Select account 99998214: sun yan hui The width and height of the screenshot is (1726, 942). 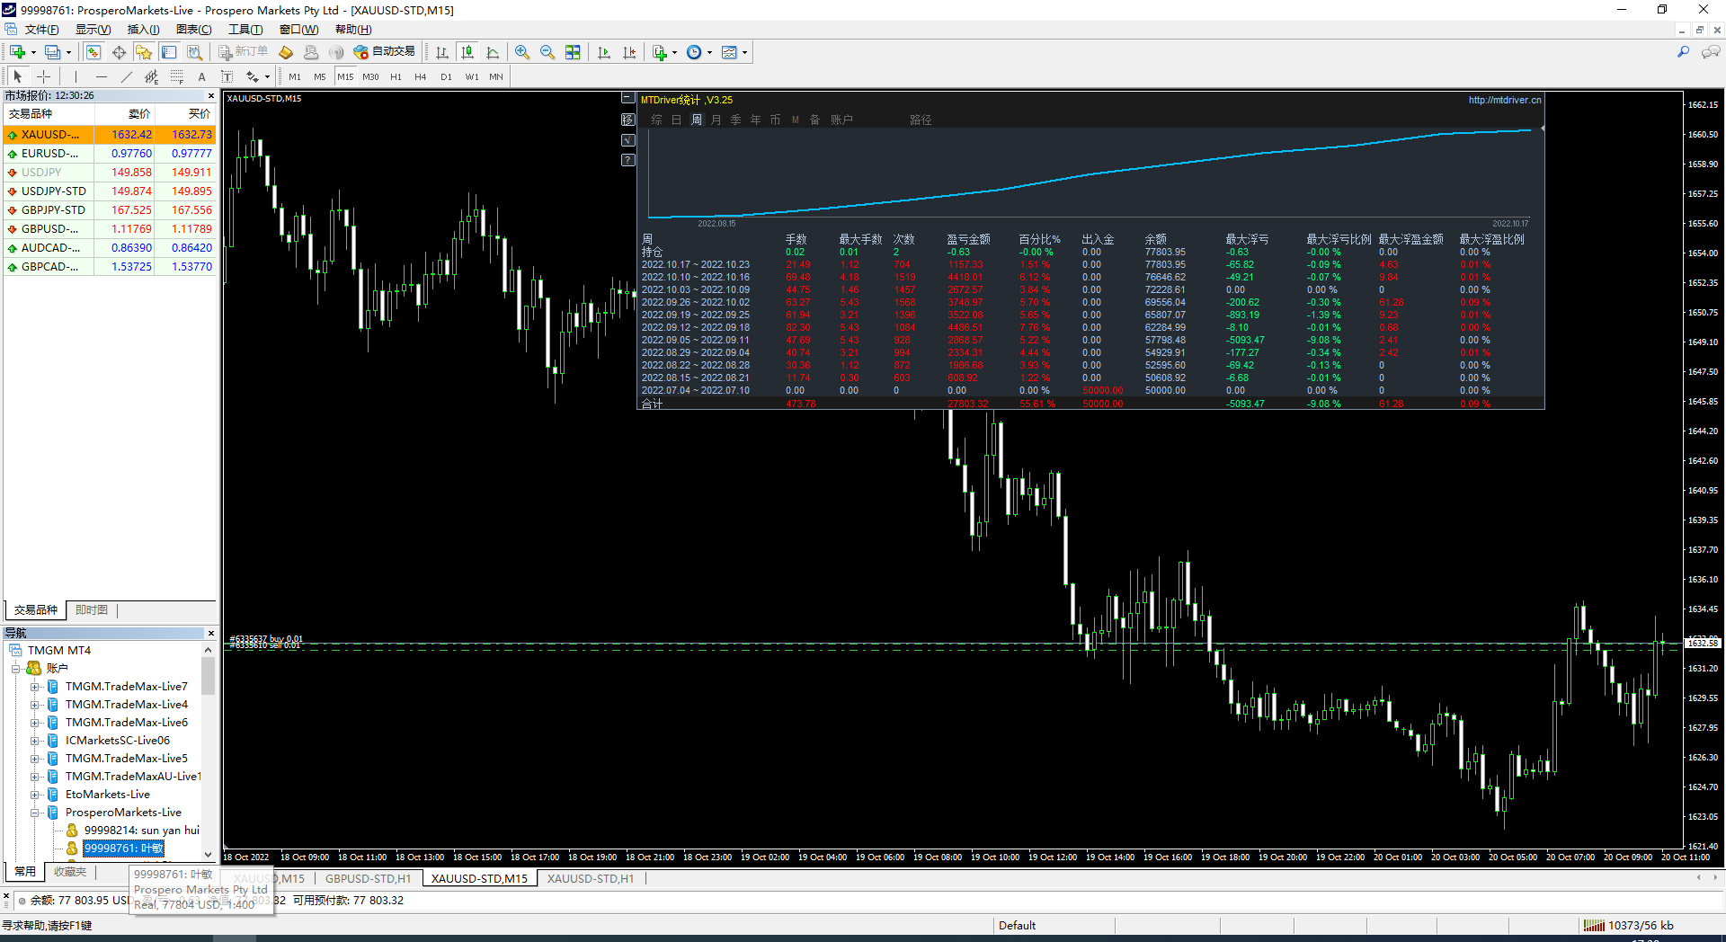click(141, 831)
